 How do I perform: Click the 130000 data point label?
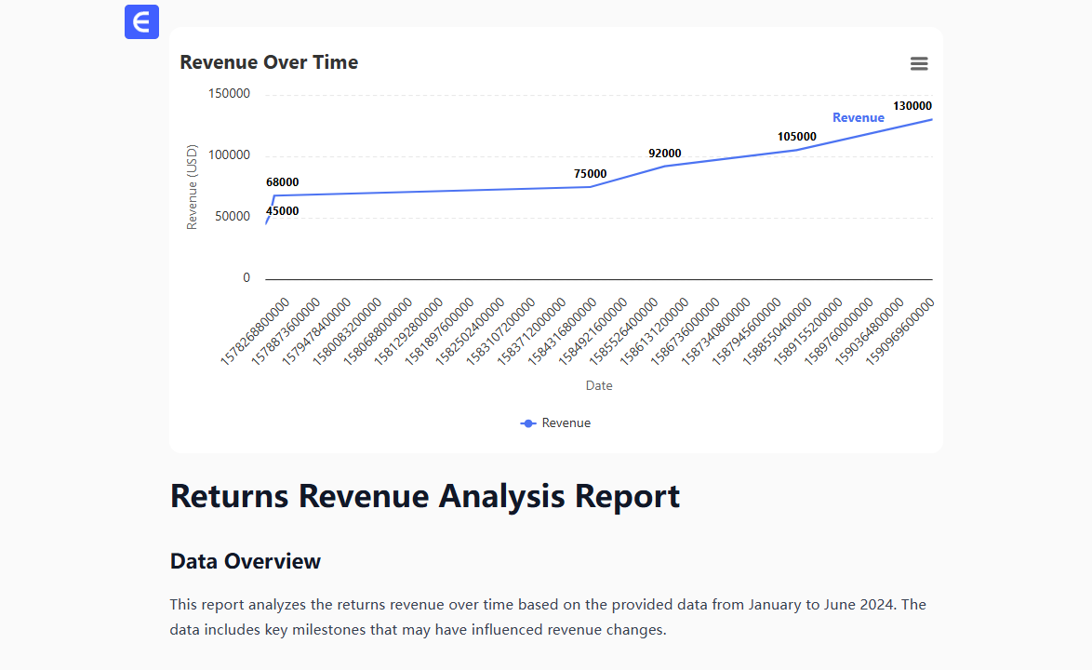tap(912, 106)
